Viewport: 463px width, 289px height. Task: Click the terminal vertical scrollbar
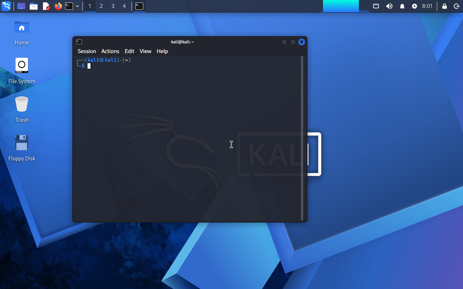[302, 137]
